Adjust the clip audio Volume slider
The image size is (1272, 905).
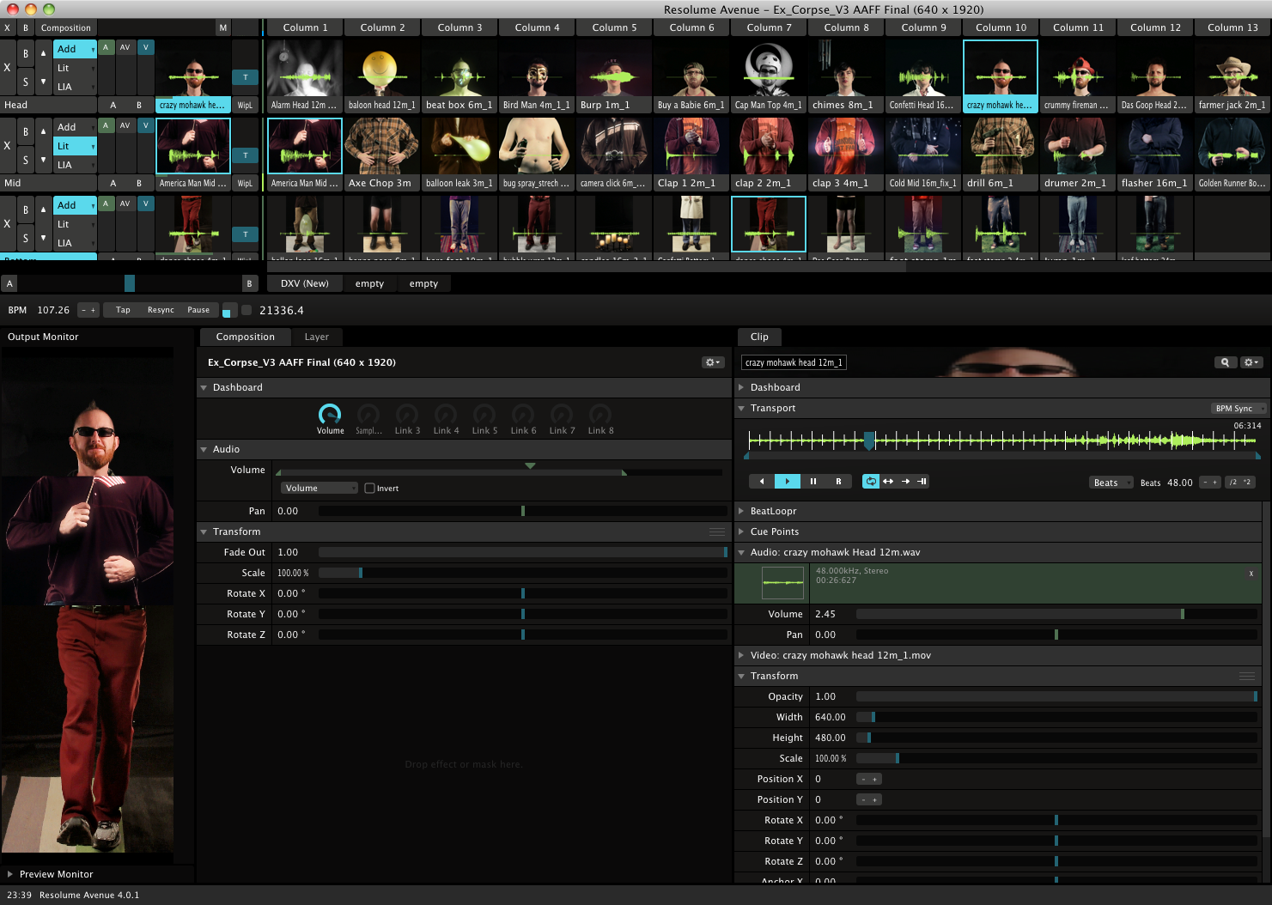(x=1056, y=614)
